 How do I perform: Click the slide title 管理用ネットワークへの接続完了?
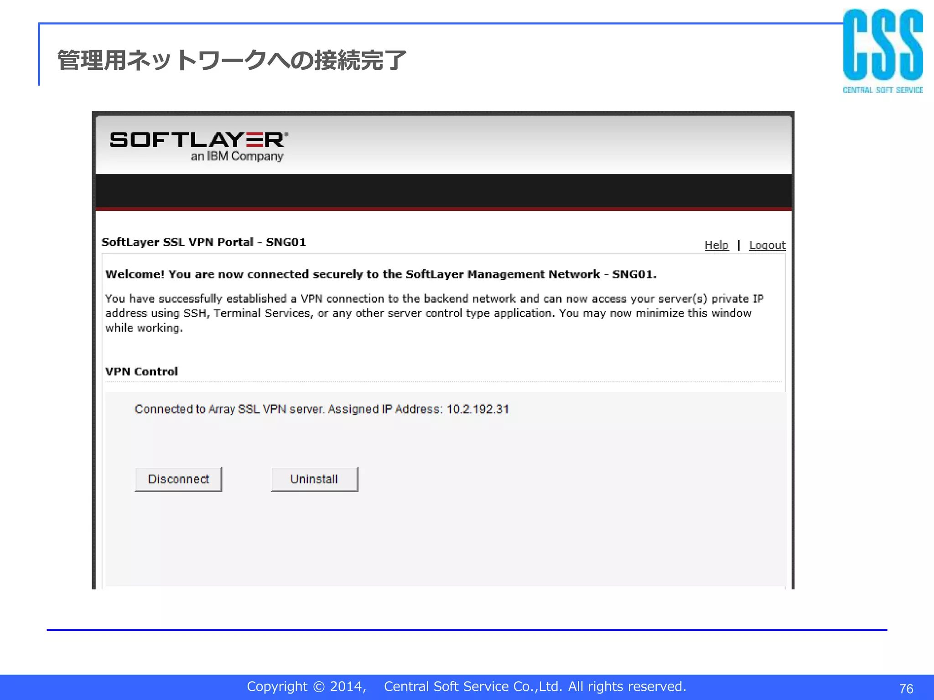coord(232,60)
